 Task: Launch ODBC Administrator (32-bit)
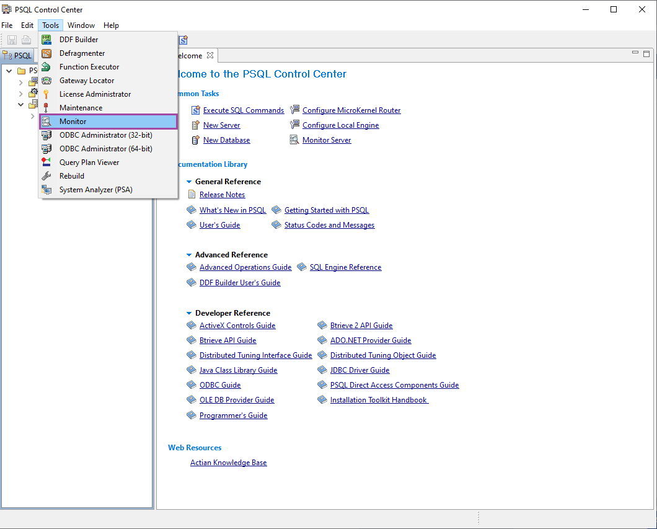tap(108, 135)
